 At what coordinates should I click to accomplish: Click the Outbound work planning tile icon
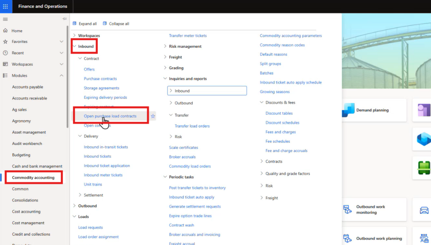(347, 238)
